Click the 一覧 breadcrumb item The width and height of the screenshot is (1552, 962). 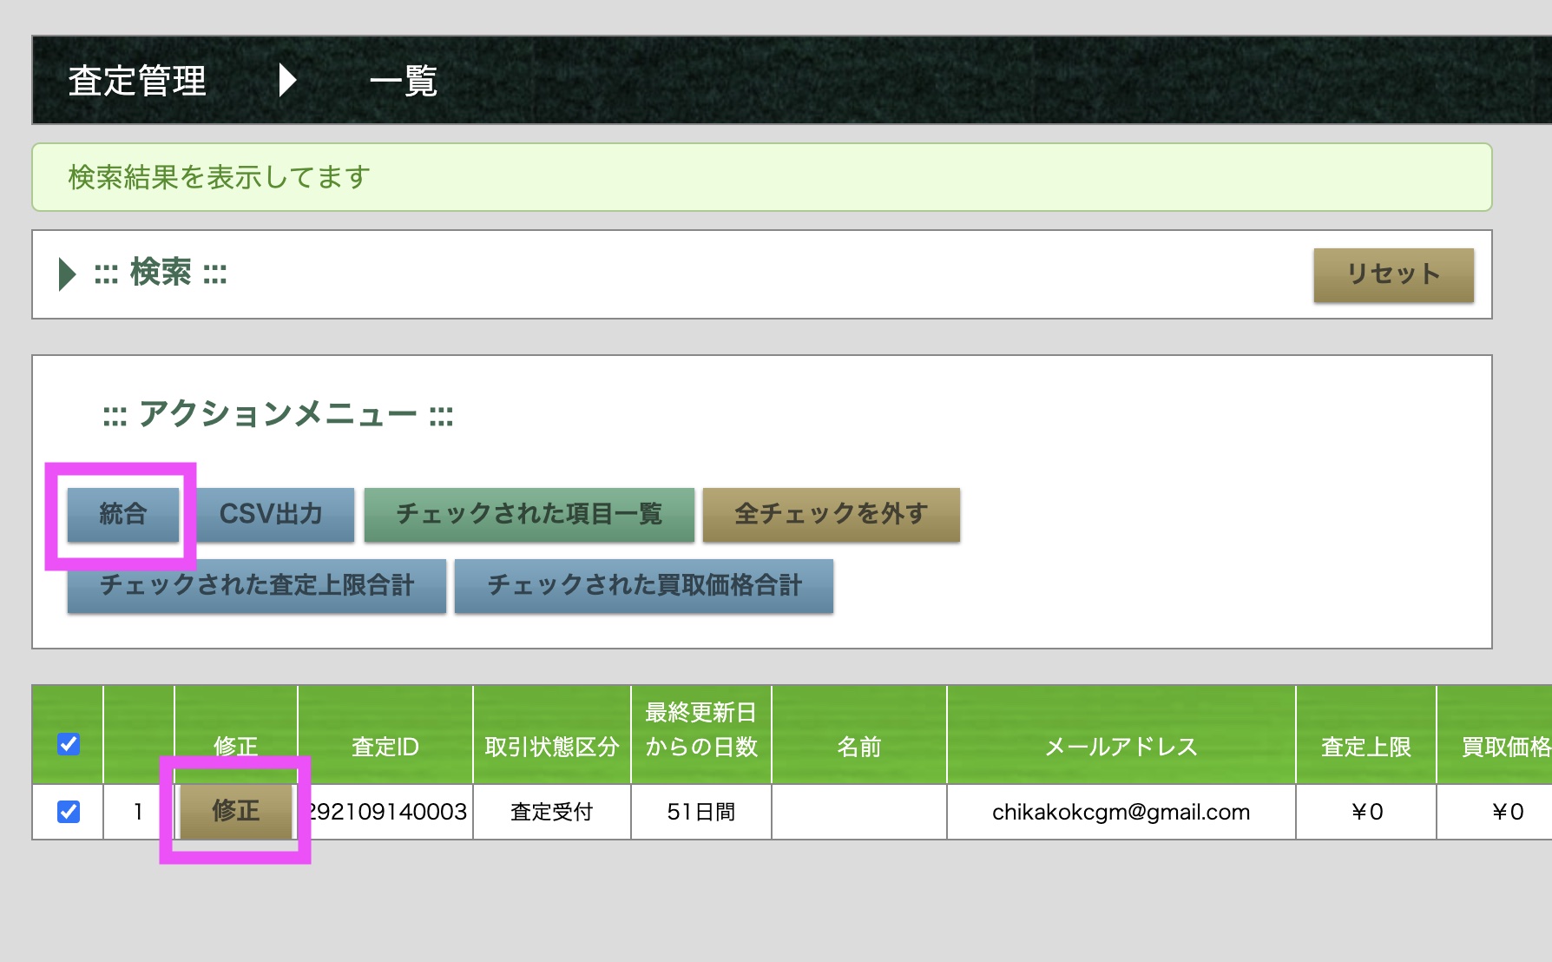[404, 81]
